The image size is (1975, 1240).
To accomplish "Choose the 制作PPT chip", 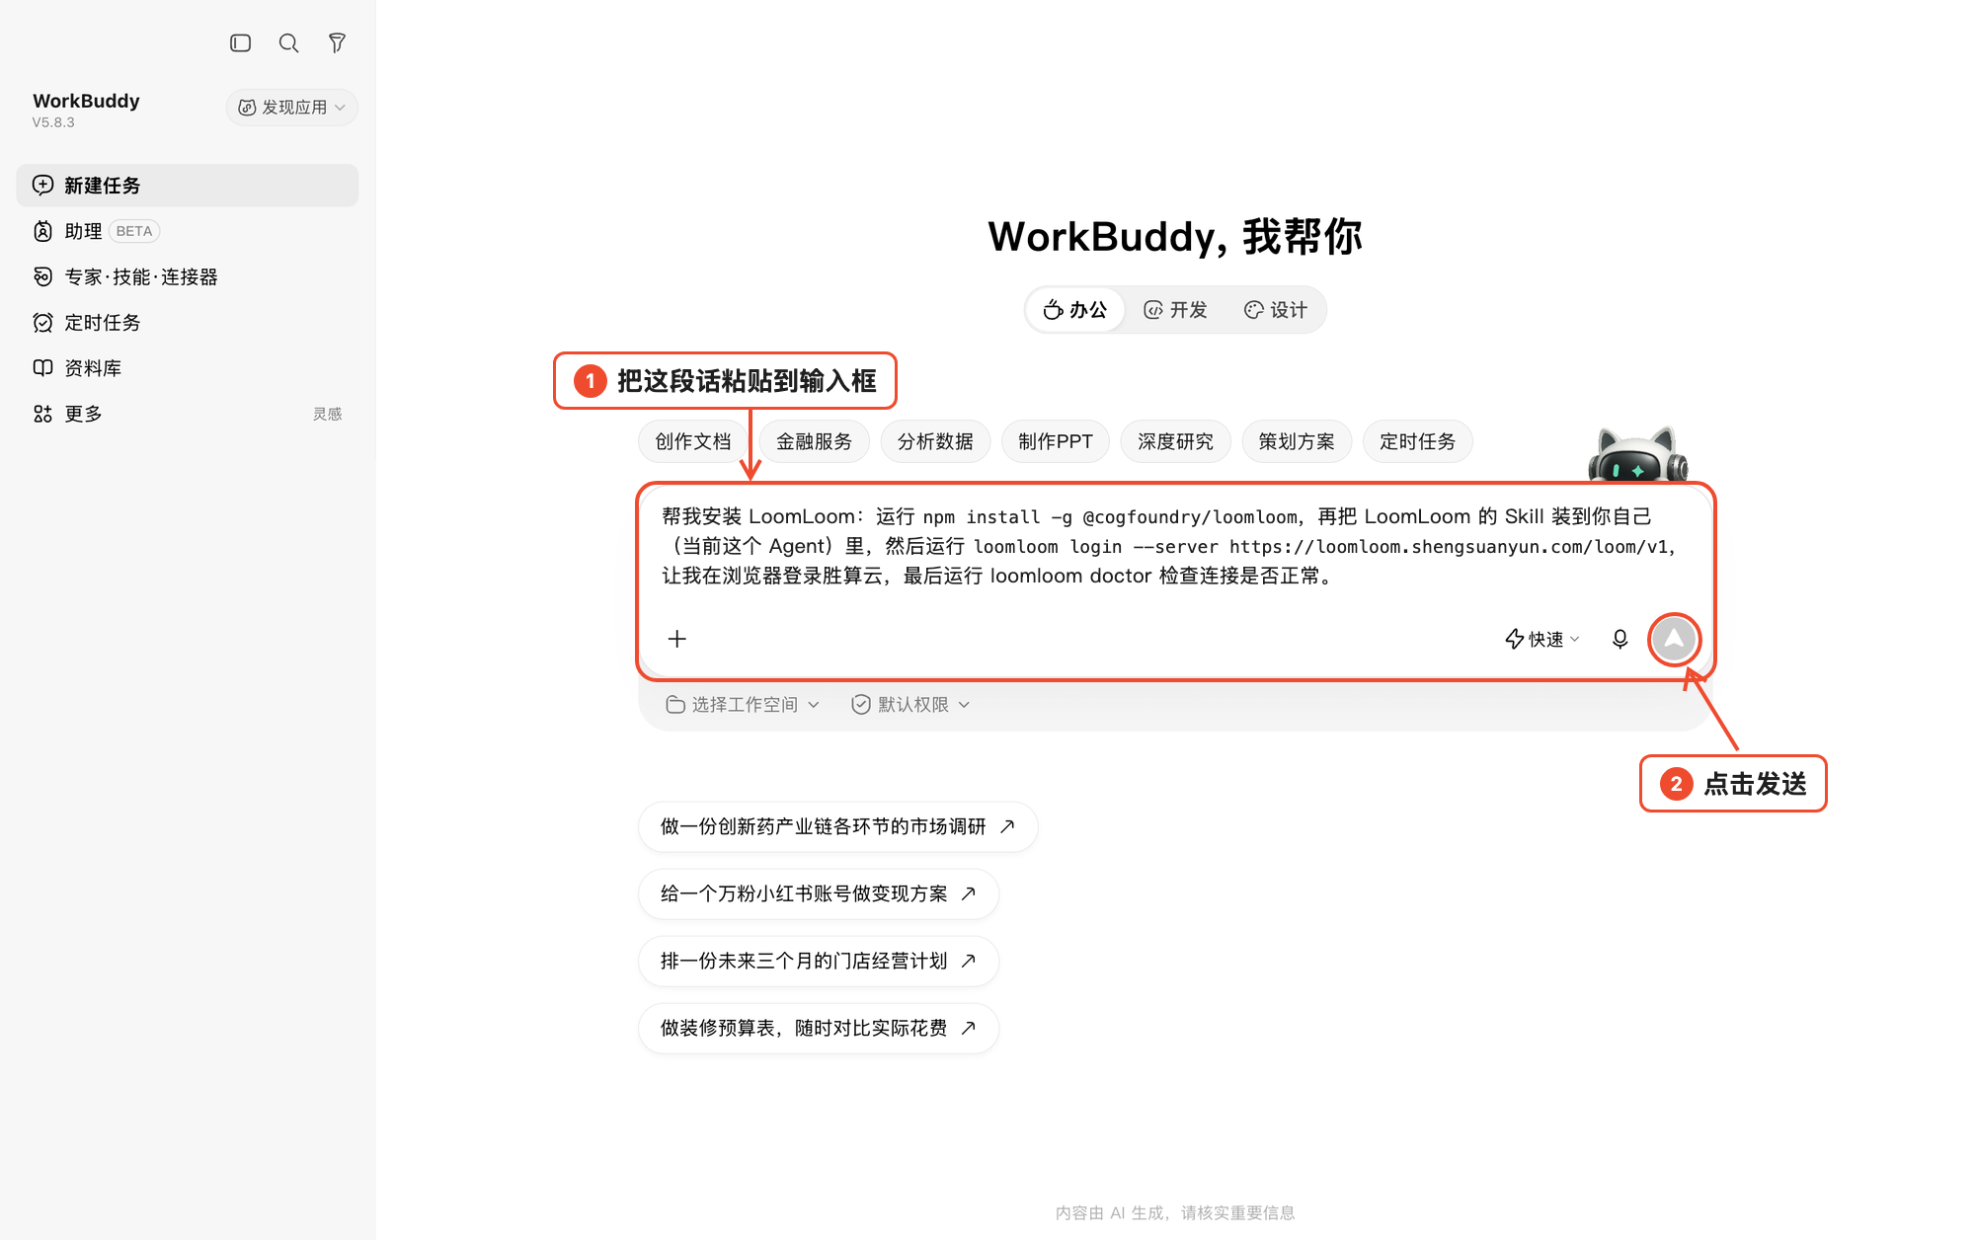I will pyautogui.click(x=1056, y=441).
